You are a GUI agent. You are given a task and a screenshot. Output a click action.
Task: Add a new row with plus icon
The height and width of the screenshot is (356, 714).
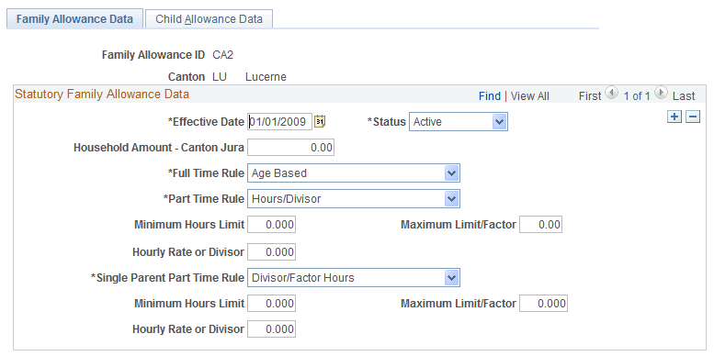[x=674, y=117]
